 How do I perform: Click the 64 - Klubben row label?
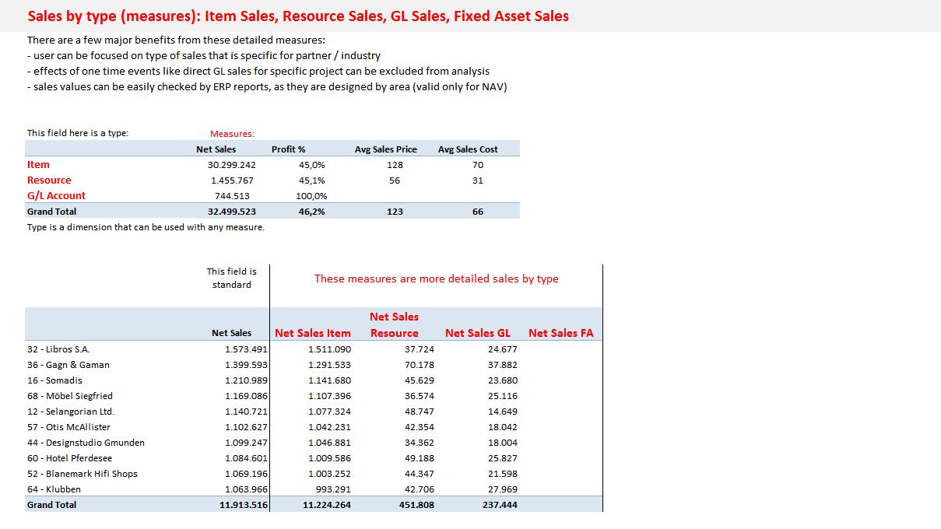click(x=54, y=489)
